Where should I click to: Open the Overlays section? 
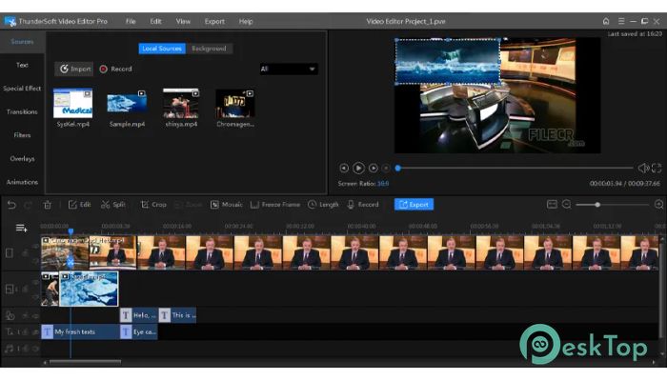(22, 159)
